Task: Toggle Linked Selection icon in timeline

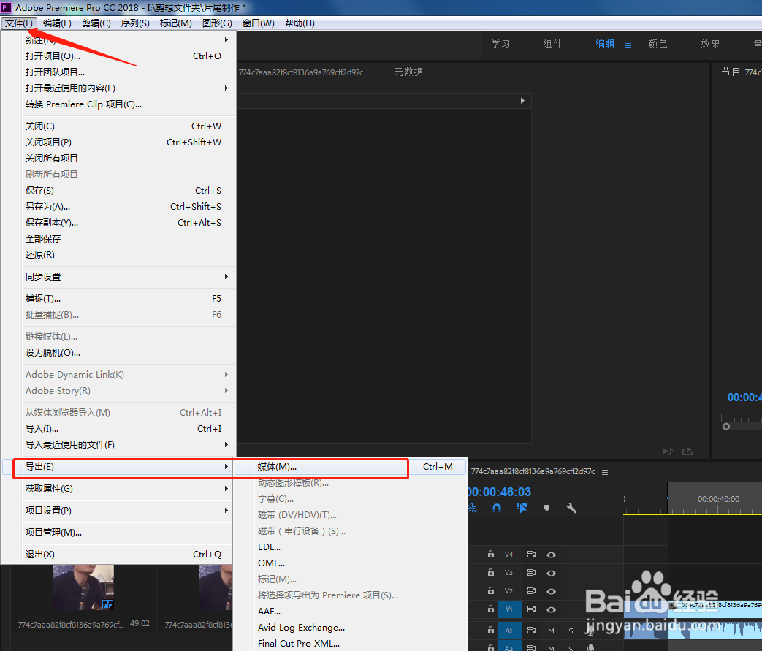Action: tap(522, 508)
